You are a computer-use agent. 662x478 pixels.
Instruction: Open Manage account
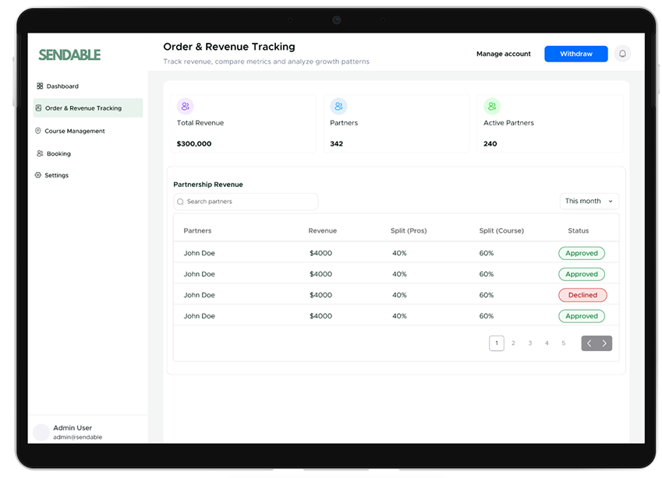(x=504, y=54)
